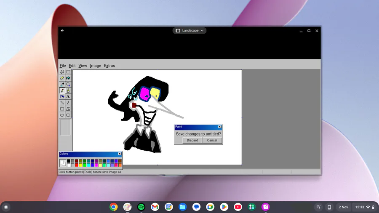
Task: Select the free-form selection tool
Action: [x=62, y=72]
